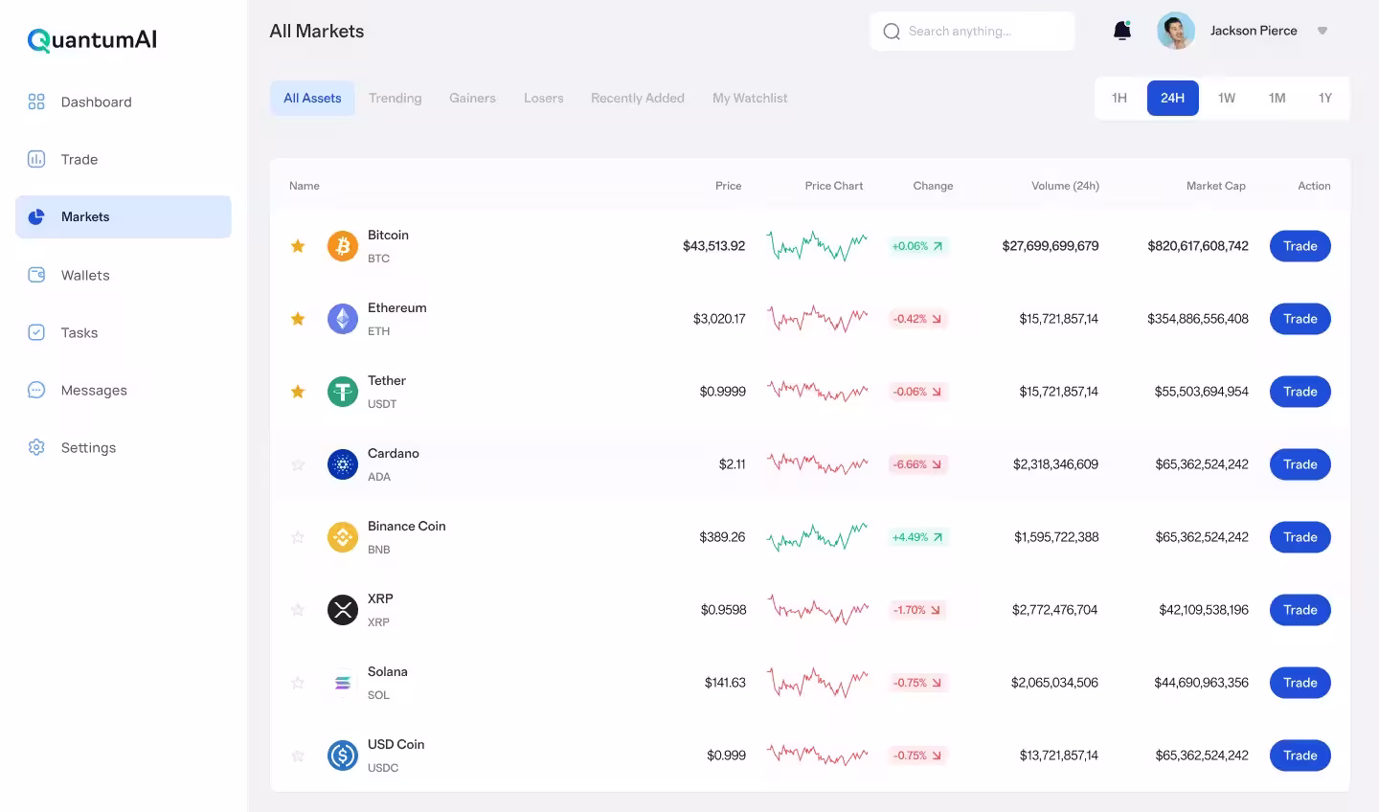Click Trade button for Ethereum
1379x812 pixels.
pyautogui.click(x=1300, y=319)
